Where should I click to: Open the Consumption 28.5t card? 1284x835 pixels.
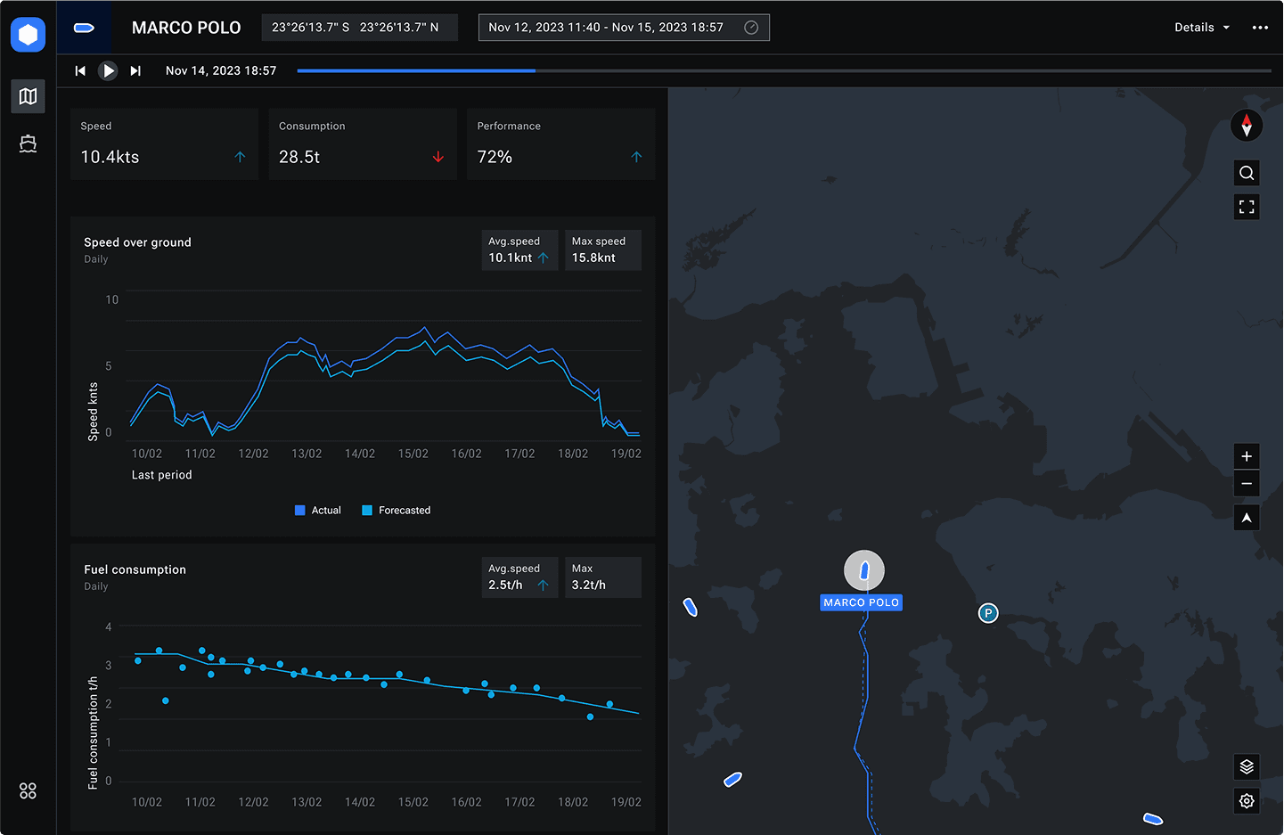tap(363, 144)
